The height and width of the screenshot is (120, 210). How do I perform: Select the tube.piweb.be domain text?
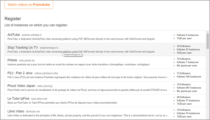pyautogui.click(x=27, y=61)
